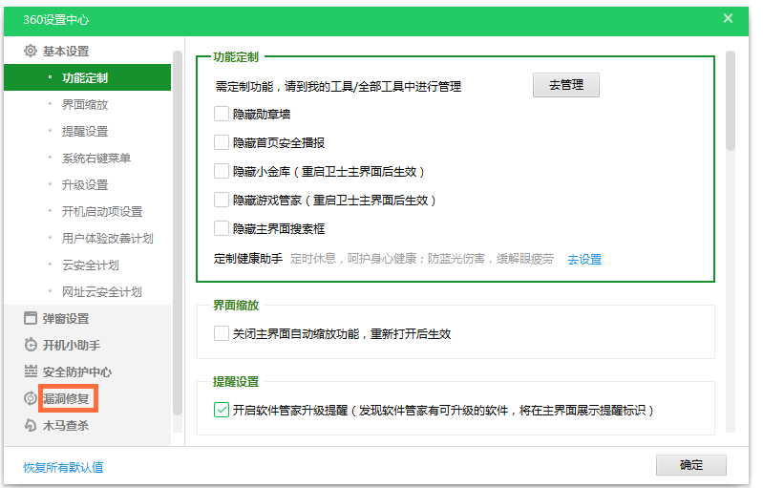Expand the 弹窗设置 category
763x488 pixels.
pyautogui.click(x=66, y=319)
